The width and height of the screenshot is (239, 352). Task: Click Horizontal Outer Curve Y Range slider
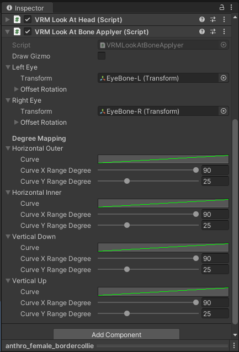148,181
